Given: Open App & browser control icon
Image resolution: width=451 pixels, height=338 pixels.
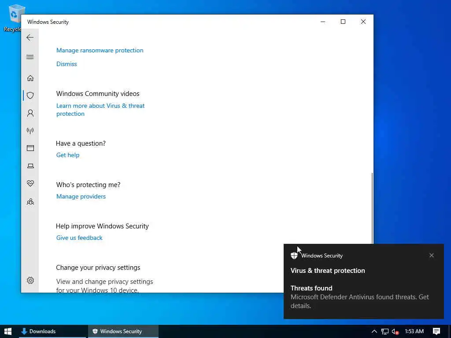Looking at the screenshot, I should coord(30,148).
